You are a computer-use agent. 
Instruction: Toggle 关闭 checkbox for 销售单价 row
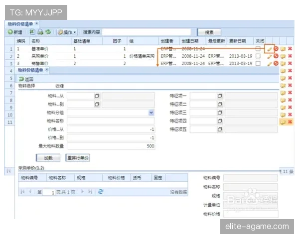(258, 63)
